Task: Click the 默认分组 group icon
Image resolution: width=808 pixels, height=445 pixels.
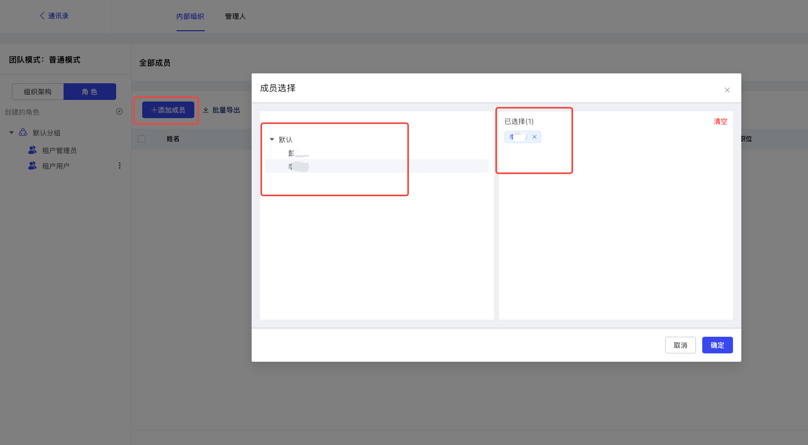Action: click(x=23, y=133)
